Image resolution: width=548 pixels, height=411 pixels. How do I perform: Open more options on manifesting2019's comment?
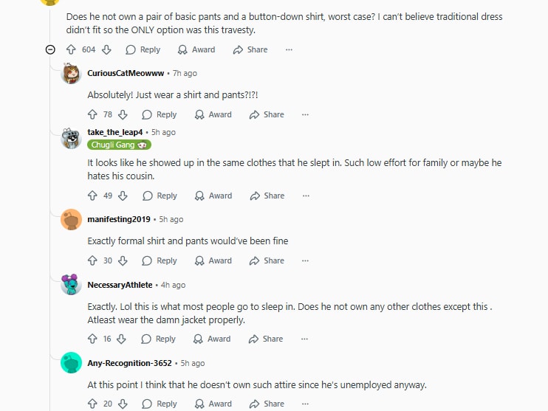[305, 260]
